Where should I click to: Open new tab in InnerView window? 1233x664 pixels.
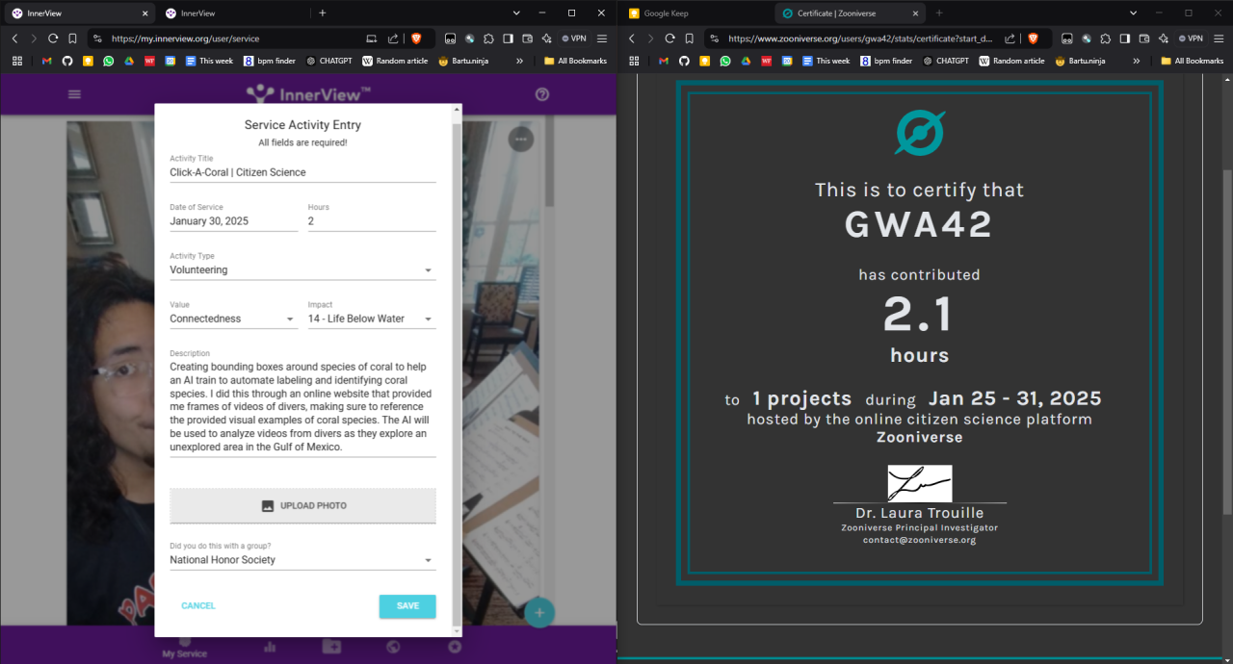322,13
